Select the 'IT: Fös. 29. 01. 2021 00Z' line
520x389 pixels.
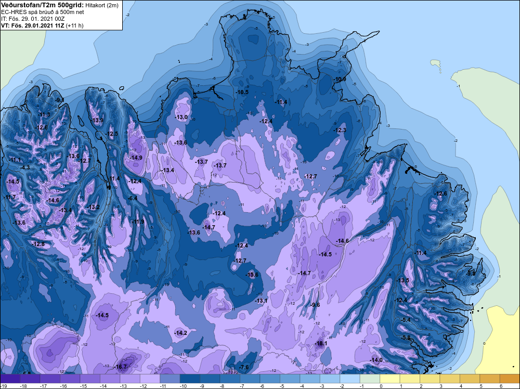pyautogui.click(x=33, y=19)
